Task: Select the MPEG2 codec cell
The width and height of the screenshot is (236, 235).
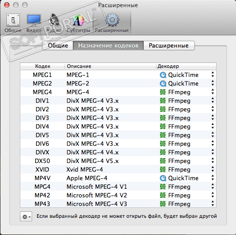Action: [x=42, y=83]
